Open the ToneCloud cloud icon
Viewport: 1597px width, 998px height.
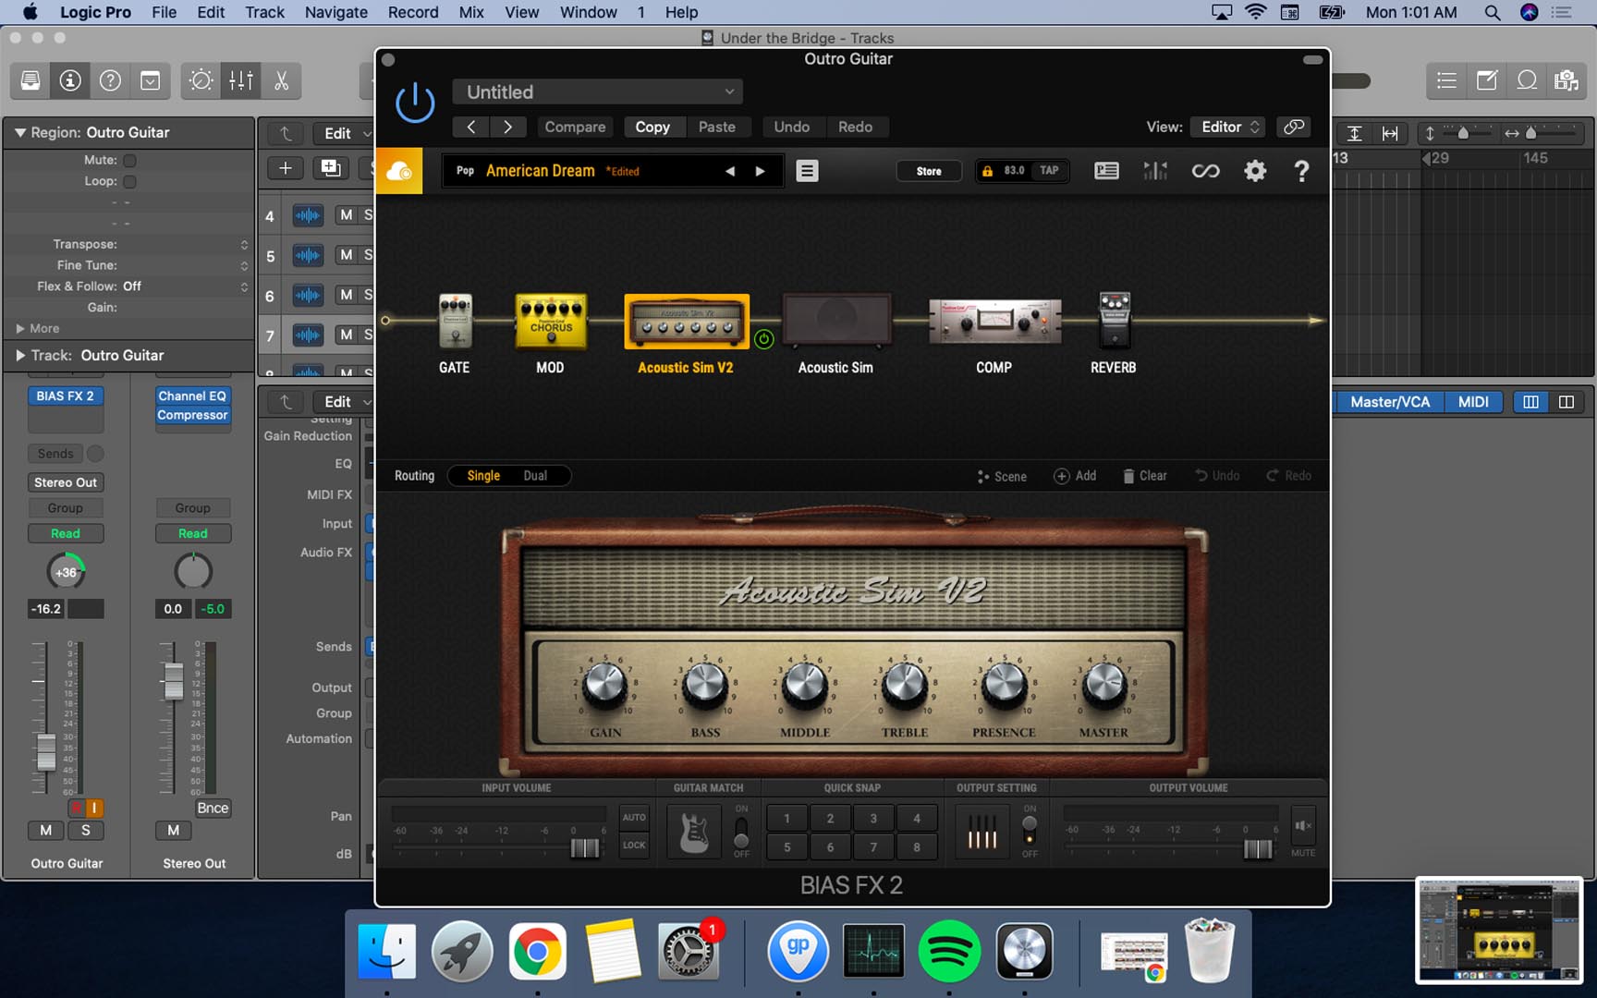click(x=399, y=171)
